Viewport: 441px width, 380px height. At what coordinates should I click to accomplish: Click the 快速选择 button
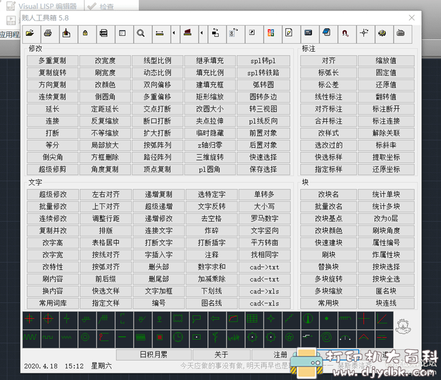coord(263,157)
